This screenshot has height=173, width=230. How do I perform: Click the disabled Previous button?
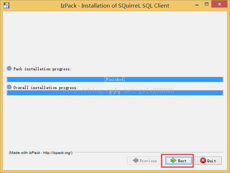145,160
